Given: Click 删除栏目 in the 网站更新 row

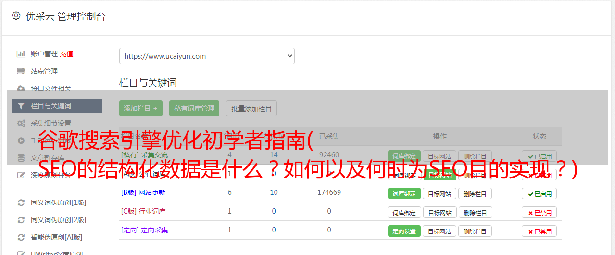Looking at the screenshot, I should pos(475,193).
